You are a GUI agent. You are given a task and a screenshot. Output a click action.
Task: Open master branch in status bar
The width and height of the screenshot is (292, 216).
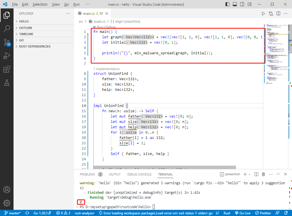[12, 213]
